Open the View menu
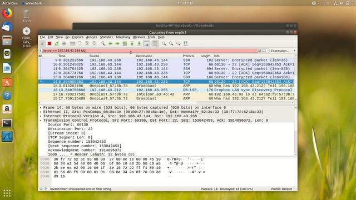356x200 pixels. click(x=60, y=37)
